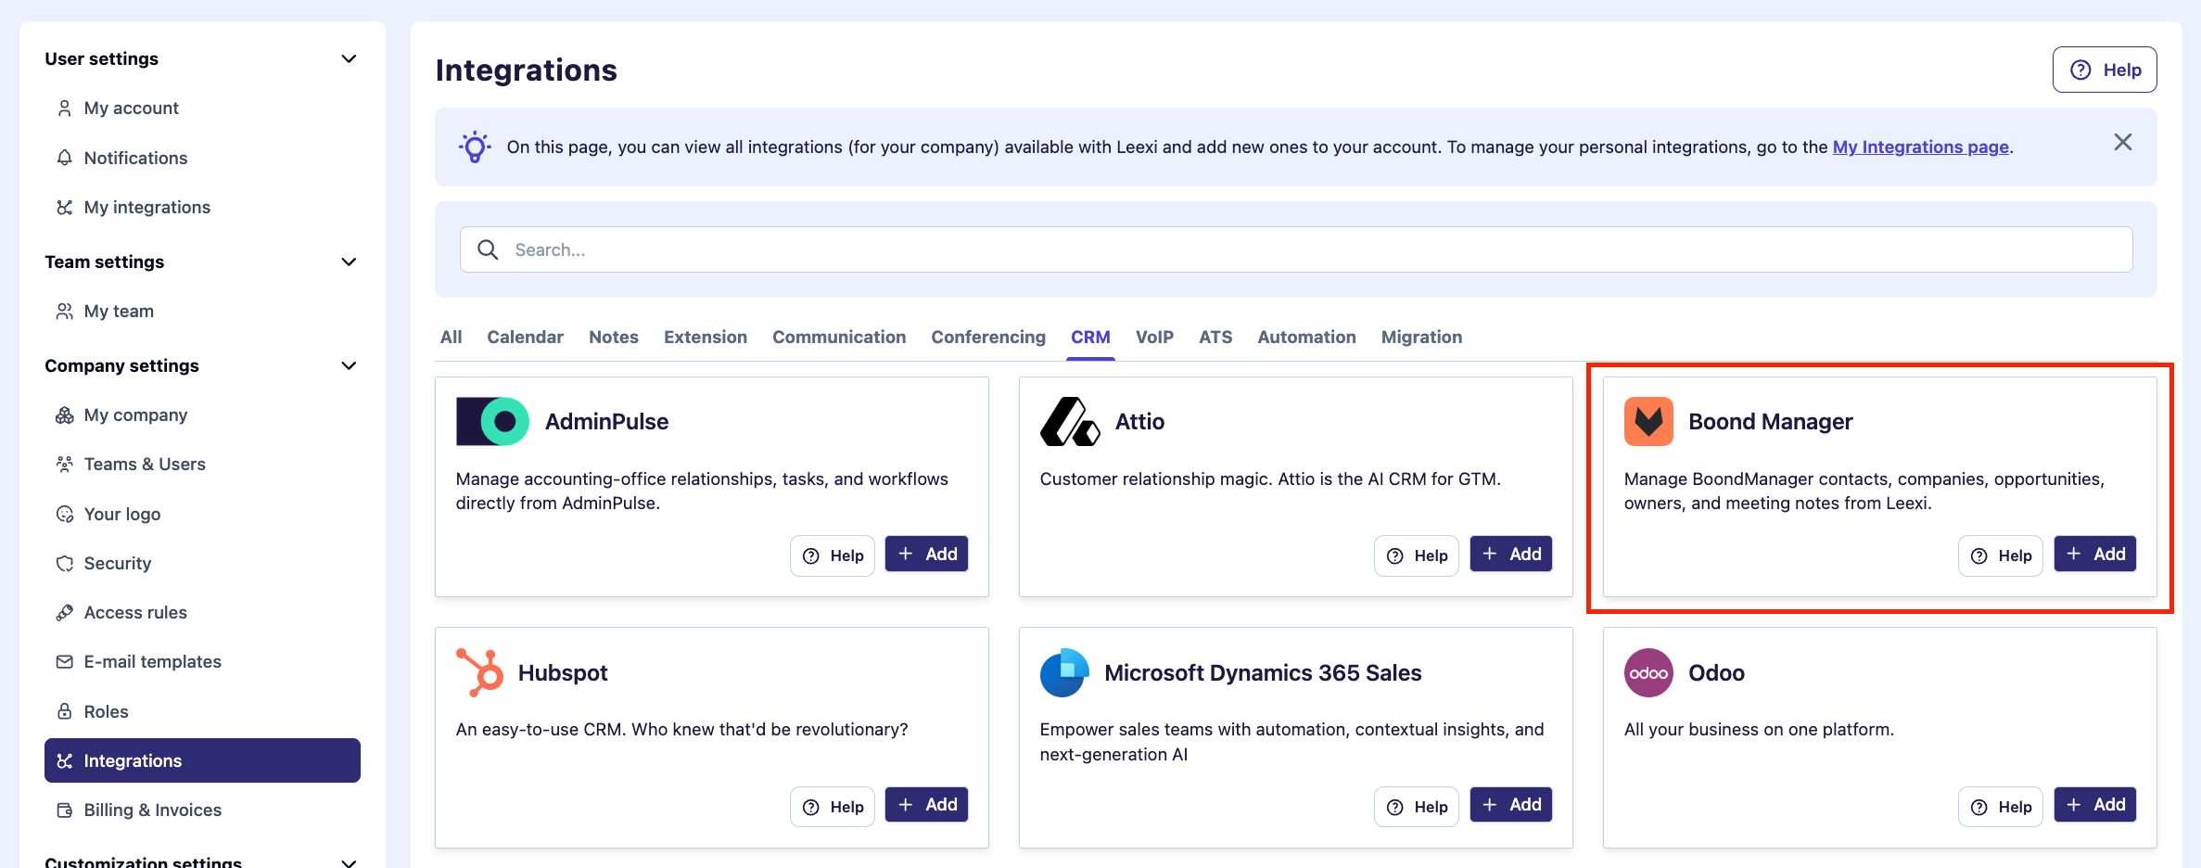Collapse the Team settings section
2201x868 pixels.
pyautogui.click(x=349, y=262)
